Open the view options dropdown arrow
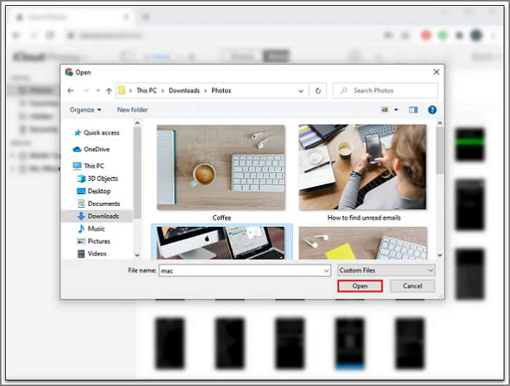Image resolution: width=510 pixels, height=386 pixels. tap(396, 109)
